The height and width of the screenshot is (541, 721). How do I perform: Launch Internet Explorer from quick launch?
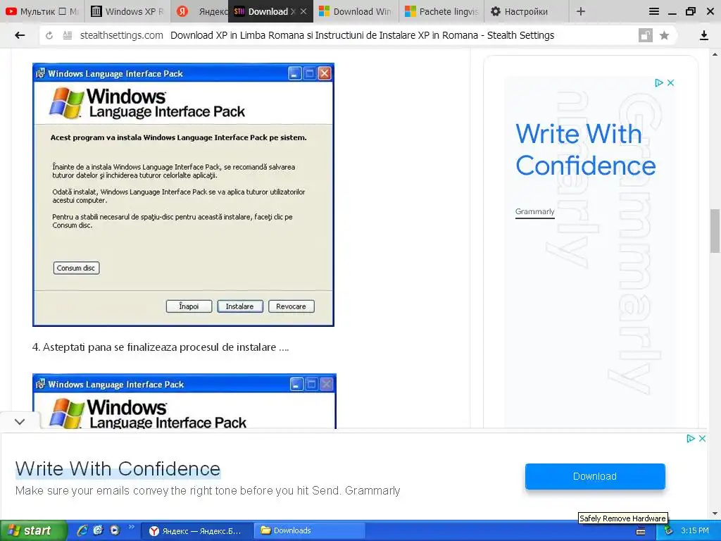[x=82, y=530]
